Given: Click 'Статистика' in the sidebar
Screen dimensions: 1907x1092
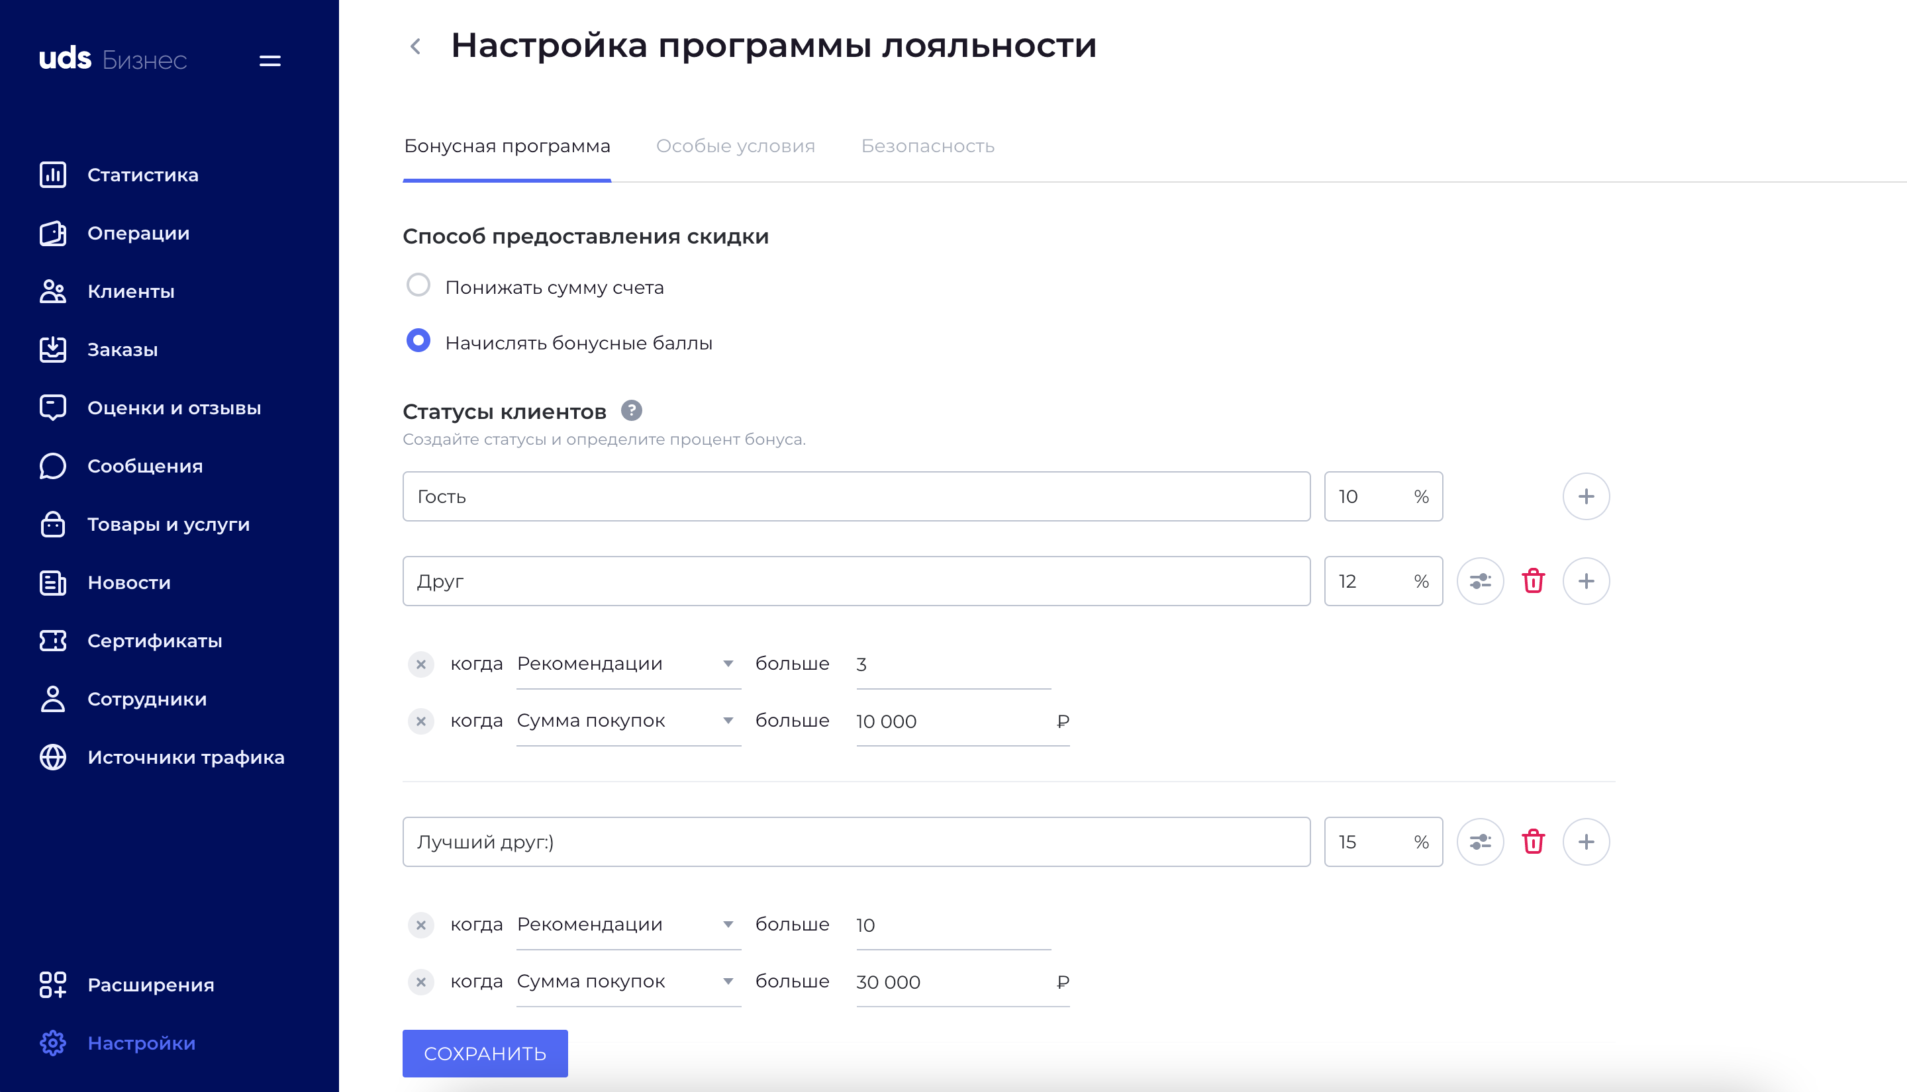Looking at the screenshot, I should pos(143,174).
